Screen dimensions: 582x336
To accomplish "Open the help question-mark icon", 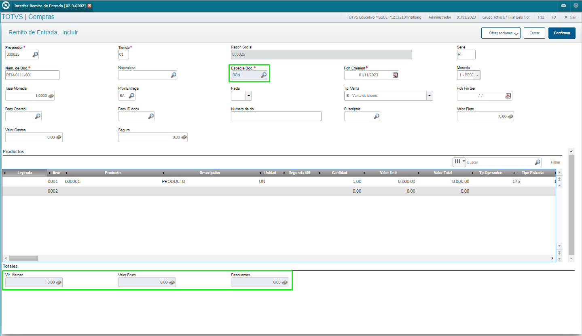I will click(x=576, y=6).
